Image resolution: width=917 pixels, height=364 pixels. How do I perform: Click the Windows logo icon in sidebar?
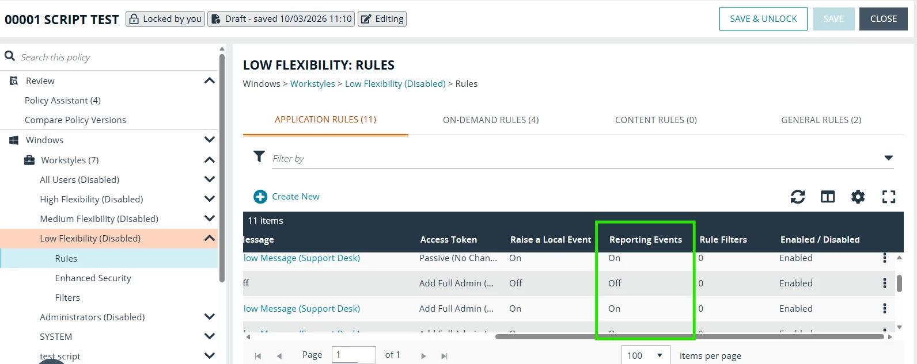pyautogui.click(x=14, y=140)
